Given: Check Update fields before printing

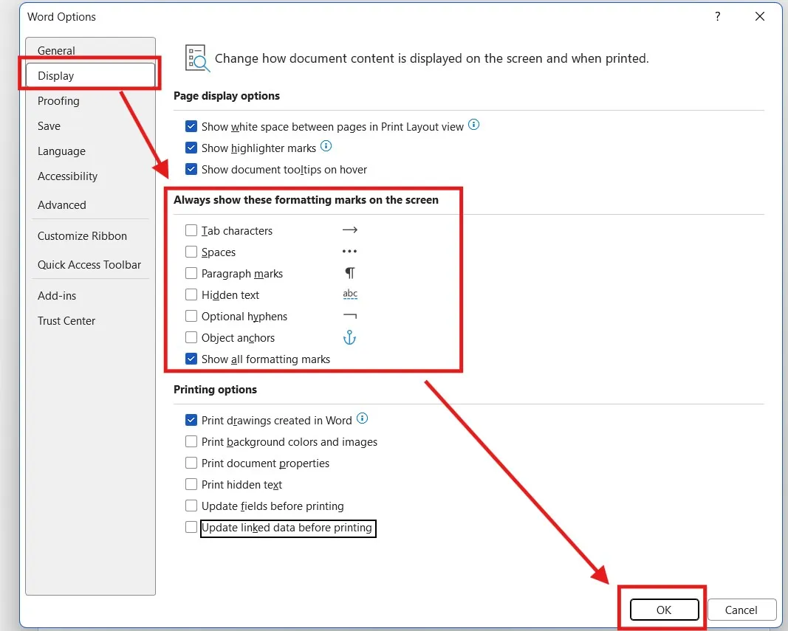Looking at the screenshot, I should click(x=191, y=506).
